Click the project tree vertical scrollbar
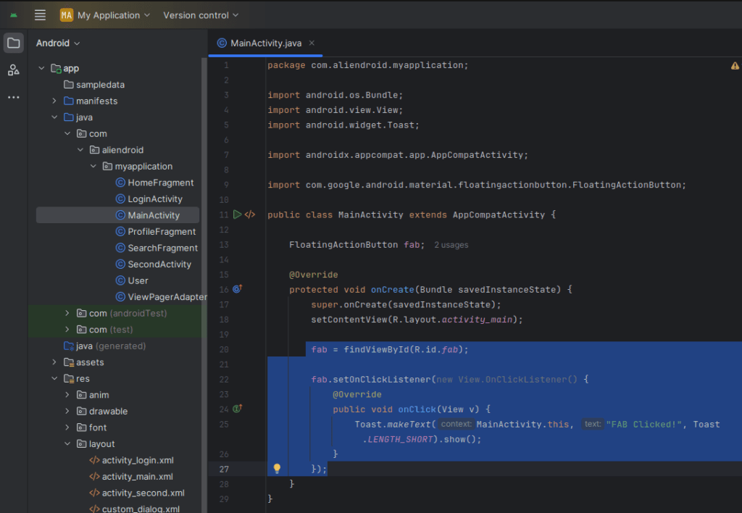Image resolution: width=742 pixels, height=513 pixels. pos(204,284)
